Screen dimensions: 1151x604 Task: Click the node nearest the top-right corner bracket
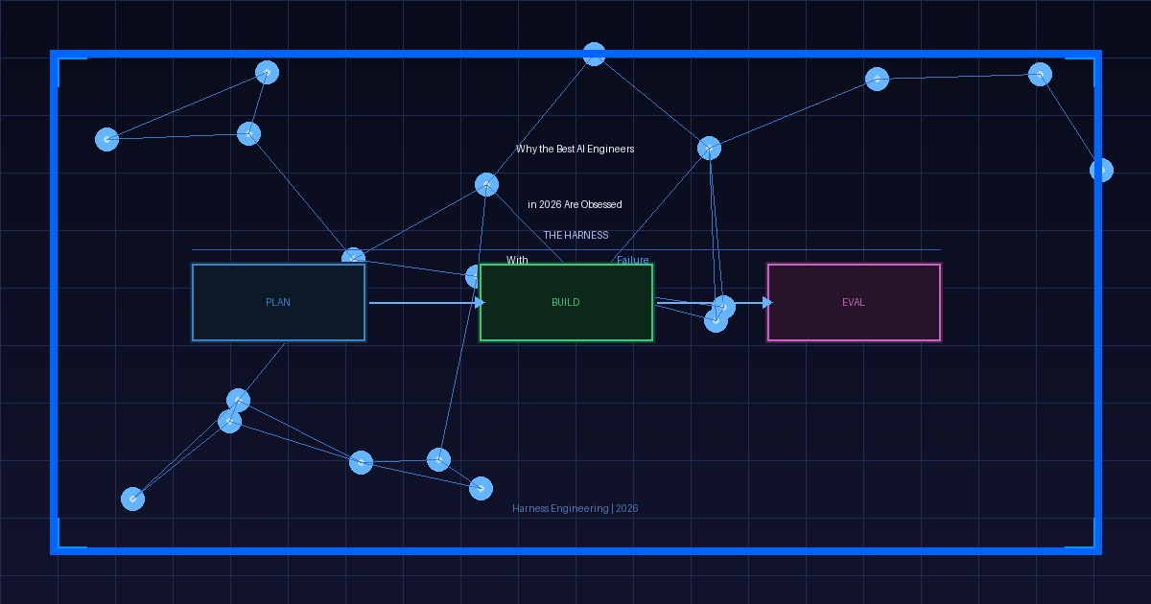1040,74
